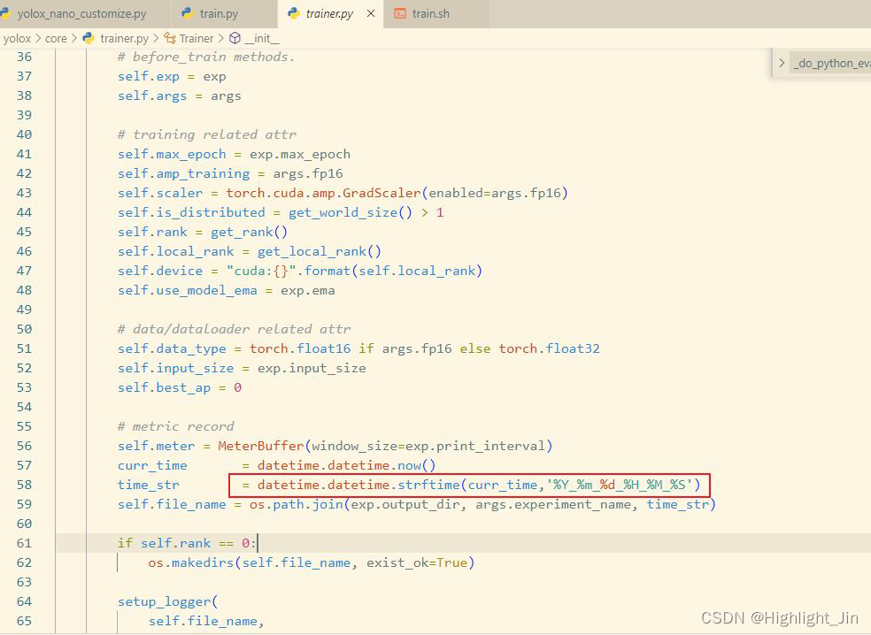Viewport: 871px width, 635px height.
Task: Click 'self.args' on line 38
Action: pos(152,96)
